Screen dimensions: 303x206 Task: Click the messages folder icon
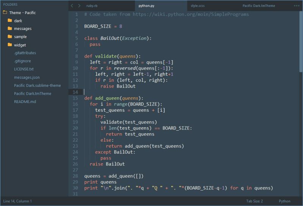pos(10,28)
